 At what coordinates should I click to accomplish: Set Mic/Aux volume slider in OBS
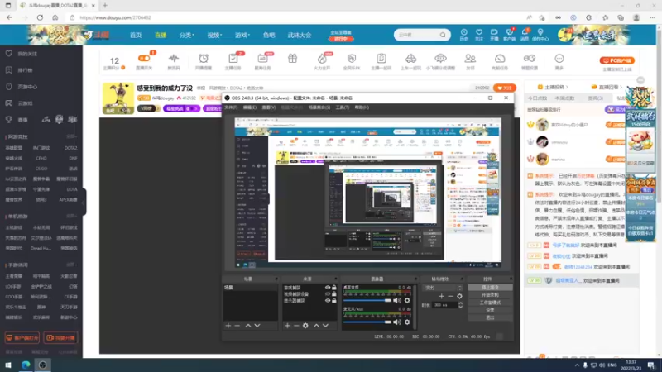(x=367, y=322)
